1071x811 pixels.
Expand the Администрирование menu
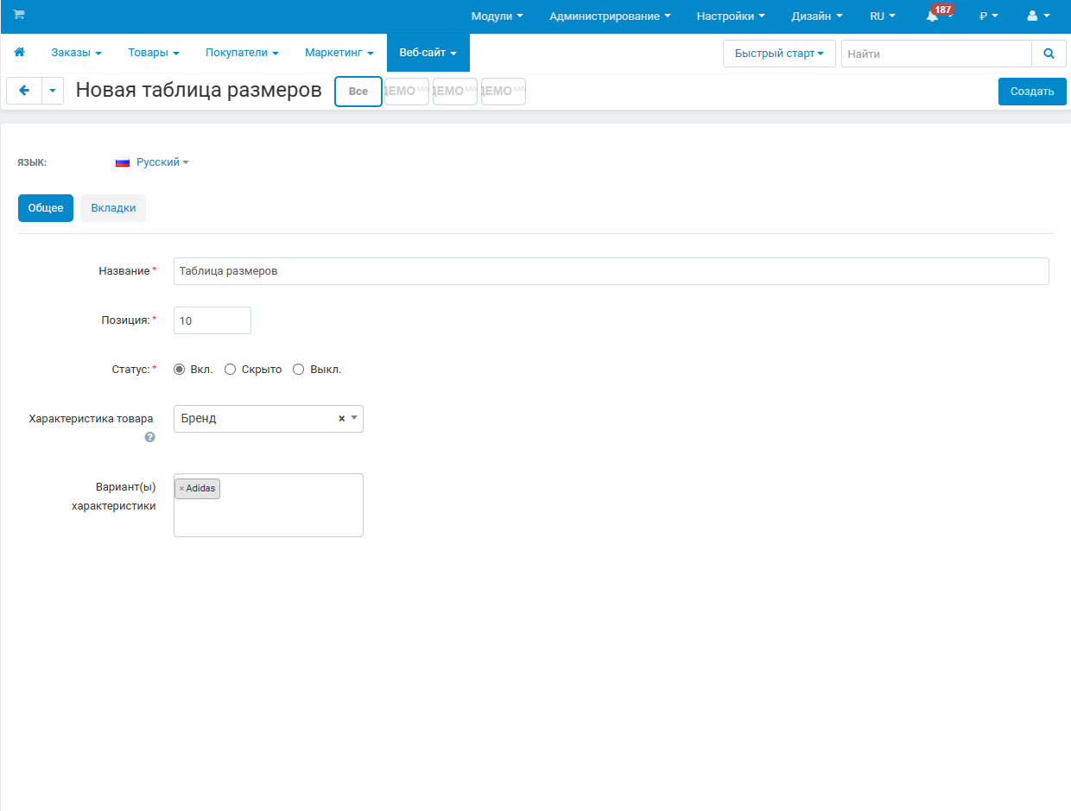click(610, 16)
